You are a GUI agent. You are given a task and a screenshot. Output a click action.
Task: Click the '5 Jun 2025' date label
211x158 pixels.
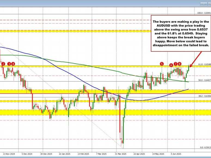(x=176, y=154)
